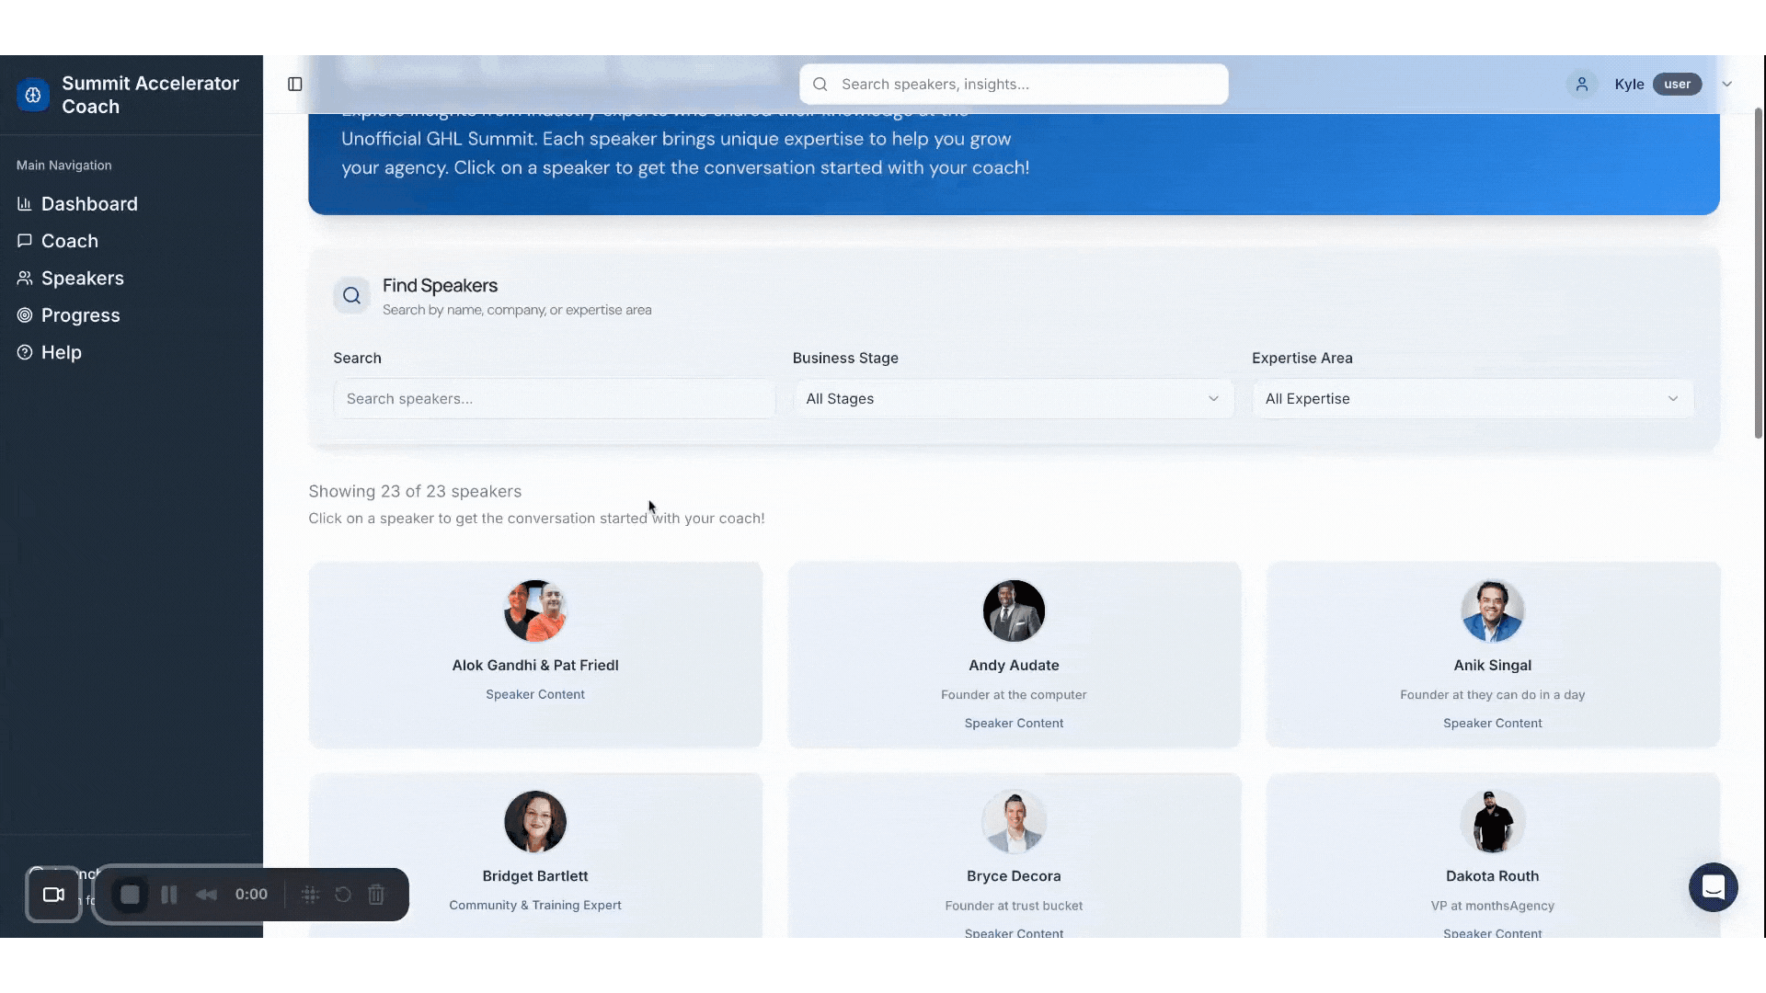Click the restart recording icon
The image size is (1766, 993).
343,895
